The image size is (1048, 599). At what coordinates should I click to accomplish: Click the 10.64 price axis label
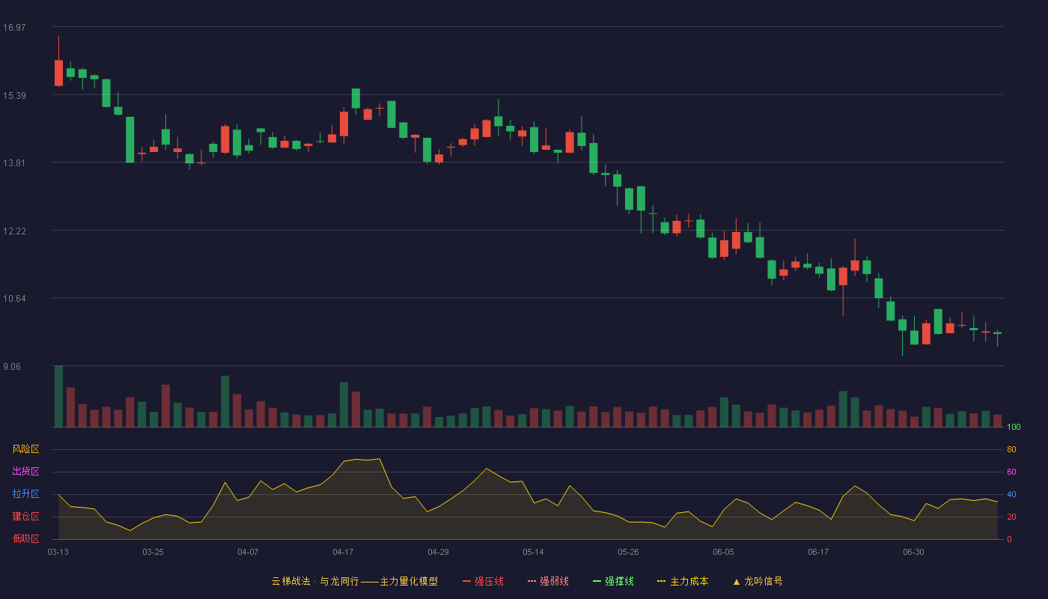pos(14,299)
